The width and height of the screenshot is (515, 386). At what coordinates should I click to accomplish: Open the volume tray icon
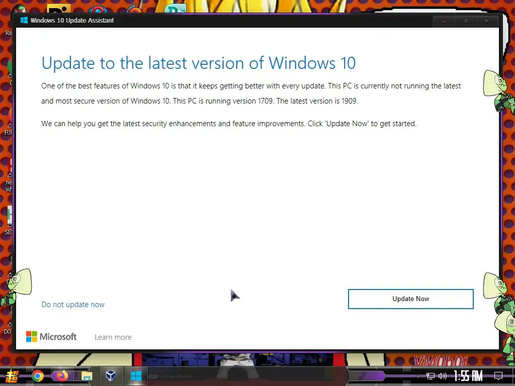tap(443, 376)
